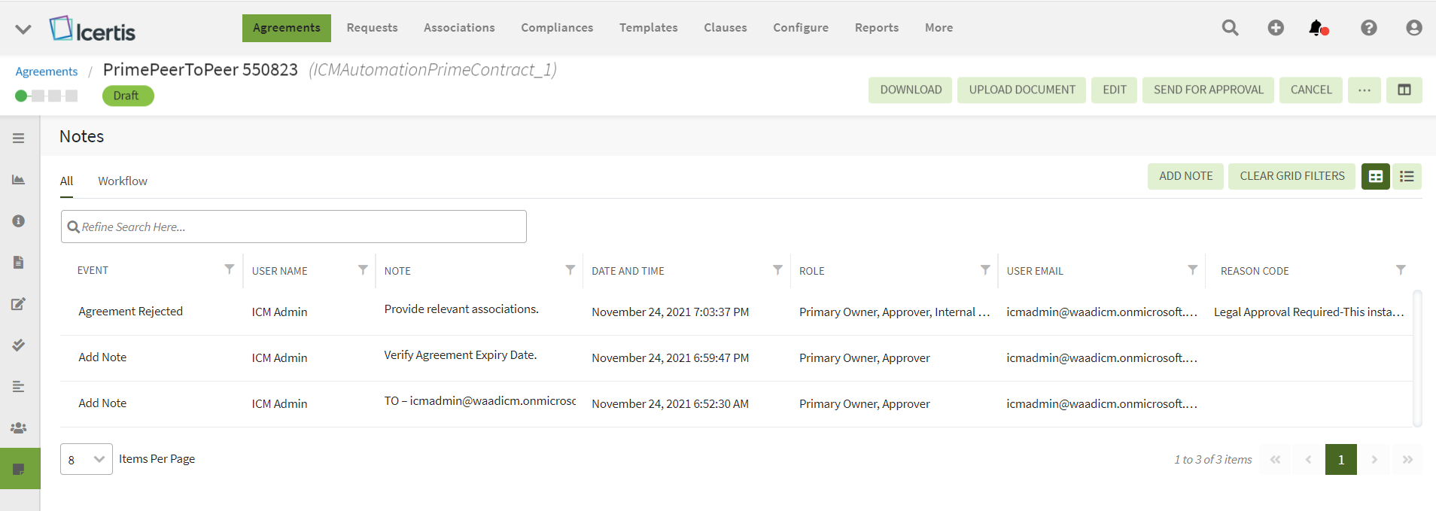Viewport: 1436px width, 511px height.
Task: Open the Templates menu
Action: [x=648, y=28]
